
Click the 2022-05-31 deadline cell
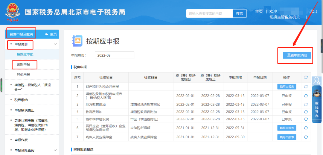[x=235, y=128]
